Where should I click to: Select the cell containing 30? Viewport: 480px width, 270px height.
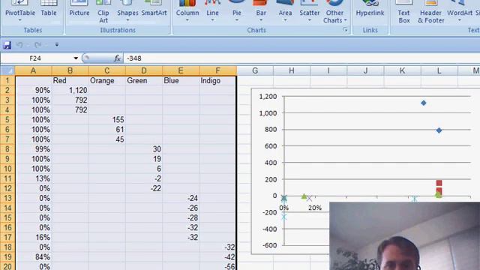point(144,149)
